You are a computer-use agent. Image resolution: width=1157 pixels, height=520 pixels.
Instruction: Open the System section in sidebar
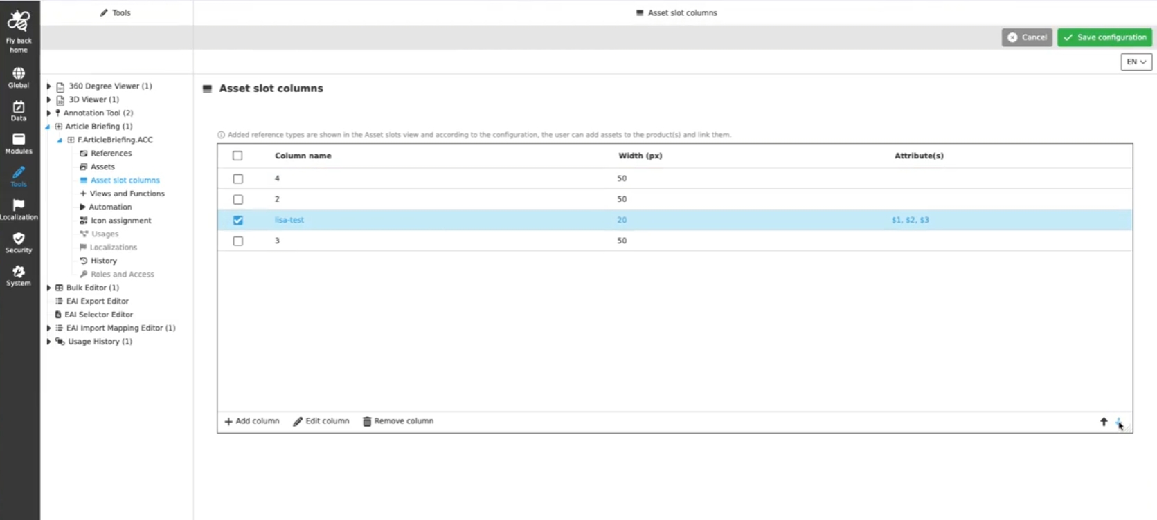(19, 276)
